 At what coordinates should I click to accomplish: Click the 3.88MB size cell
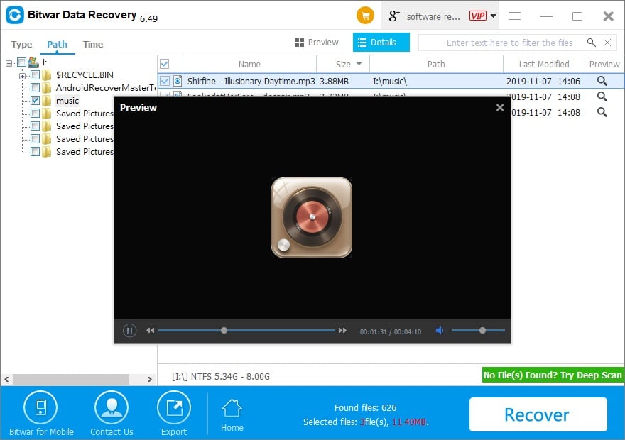tap(334, 81)
